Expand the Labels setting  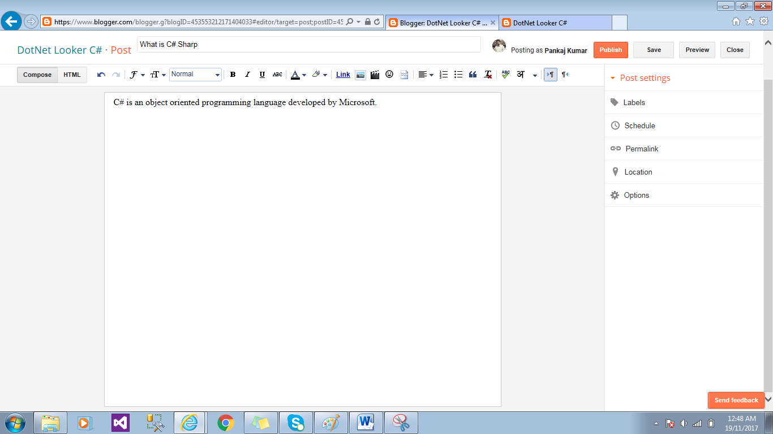(x=684, y=102)
